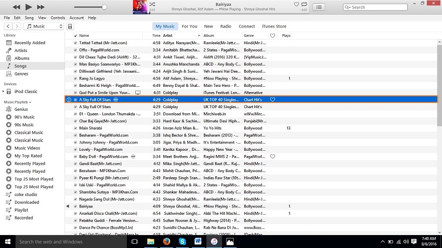Click the play button

point(29,7)
